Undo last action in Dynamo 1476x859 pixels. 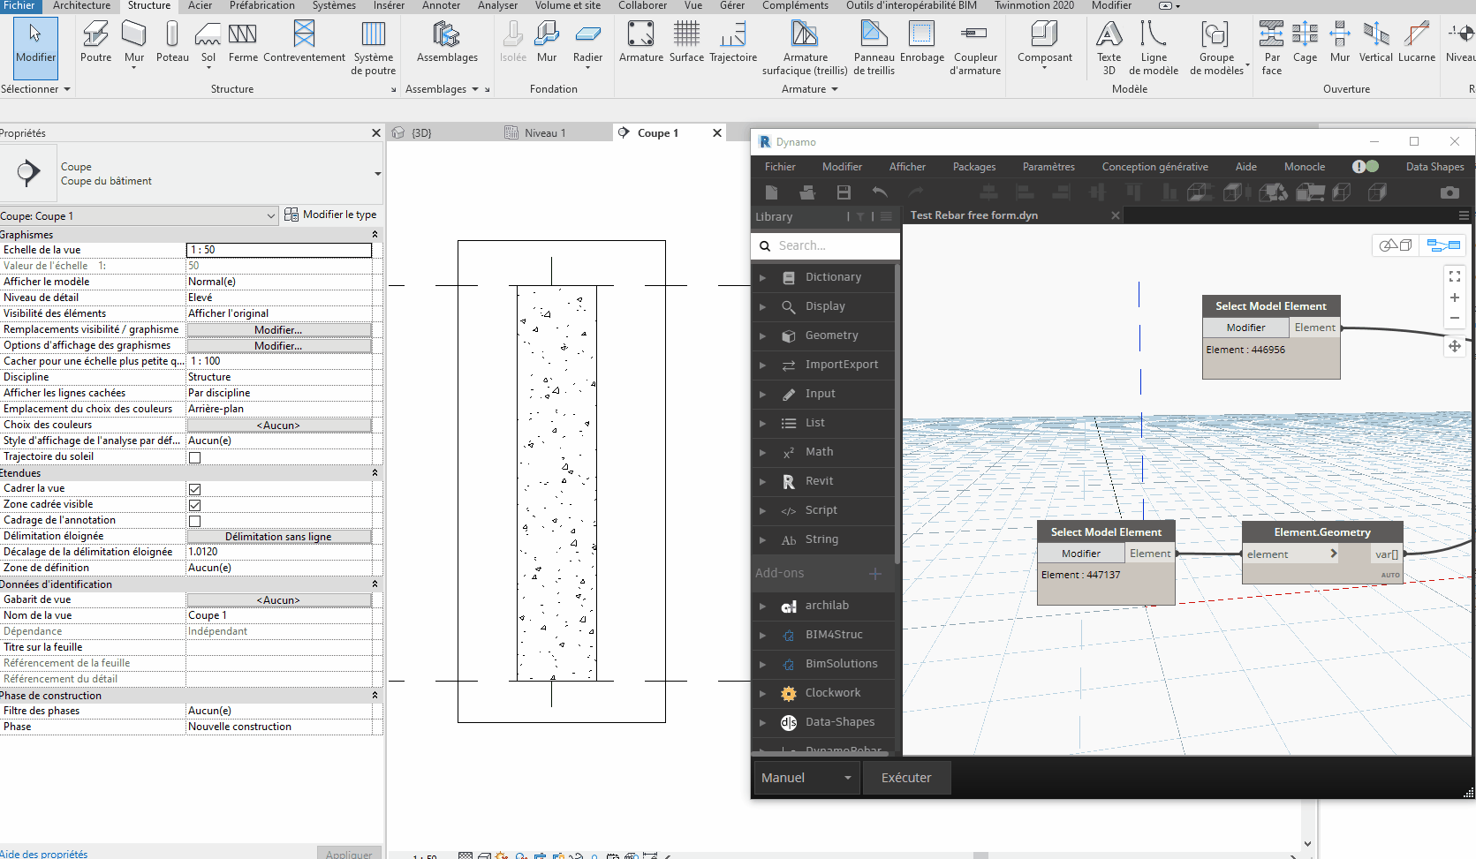[x=880, y=192]
